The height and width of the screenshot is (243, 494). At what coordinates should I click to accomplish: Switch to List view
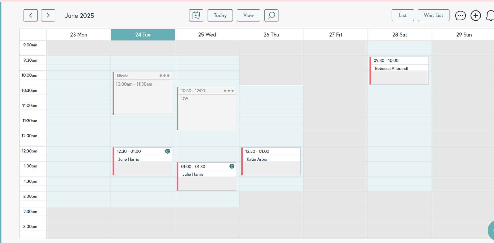click(x=403, y=15)
